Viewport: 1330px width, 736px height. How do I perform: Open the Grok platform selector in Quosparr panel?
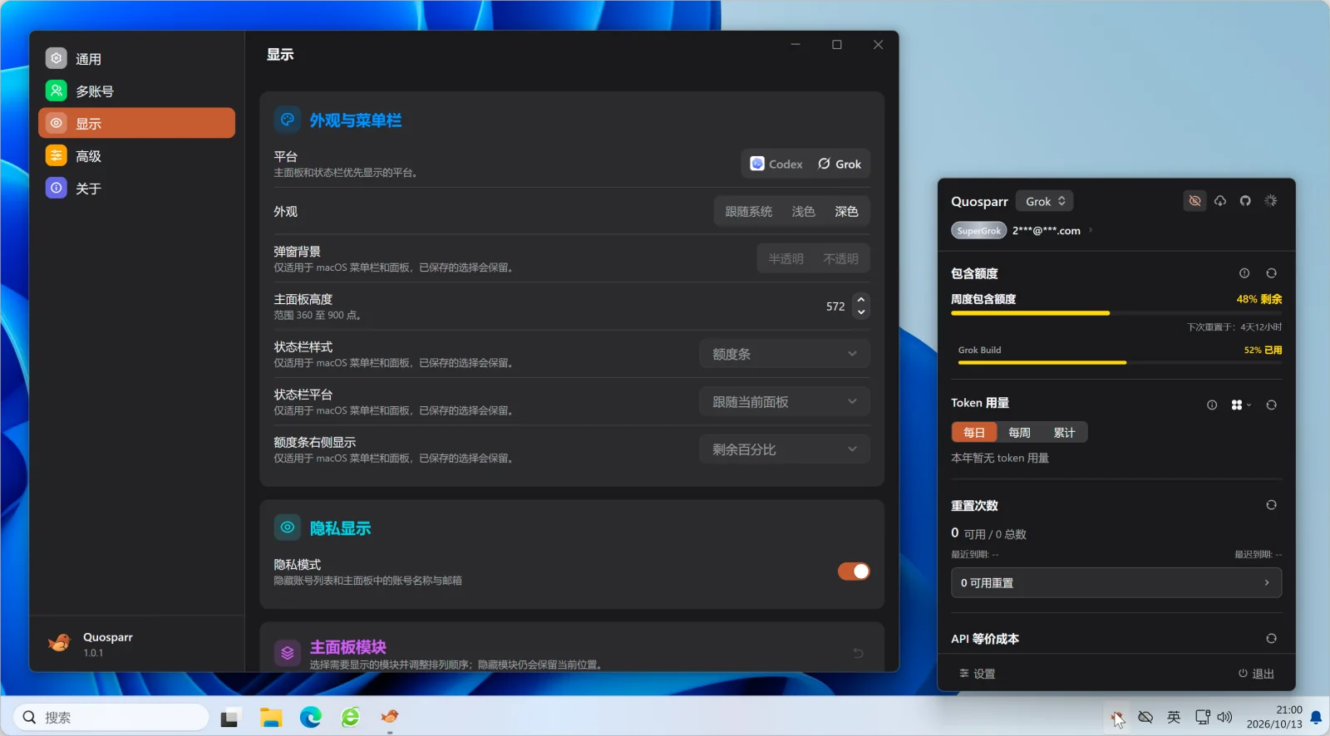pos(1045,201)
